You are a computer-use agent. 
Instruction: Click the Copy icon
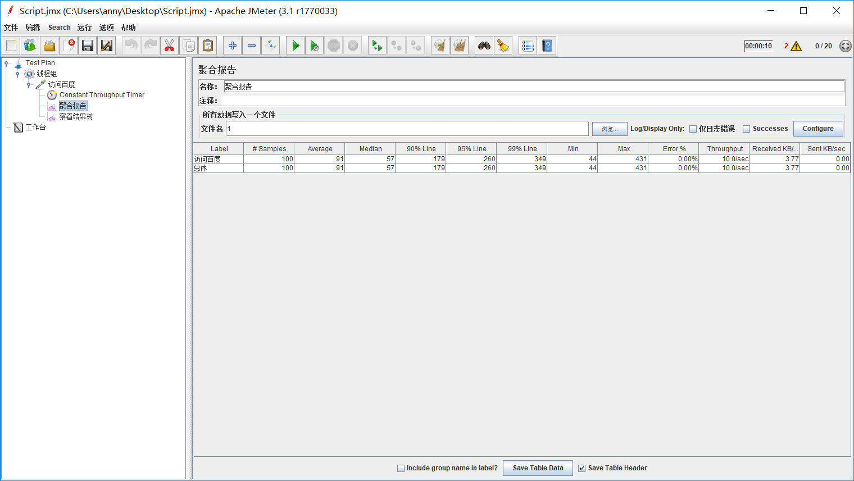click(188, 46)
